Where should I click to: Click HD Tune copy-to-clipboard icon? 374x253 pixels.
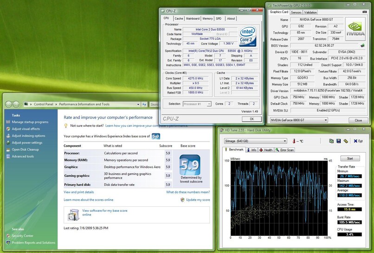coord(331,141)
